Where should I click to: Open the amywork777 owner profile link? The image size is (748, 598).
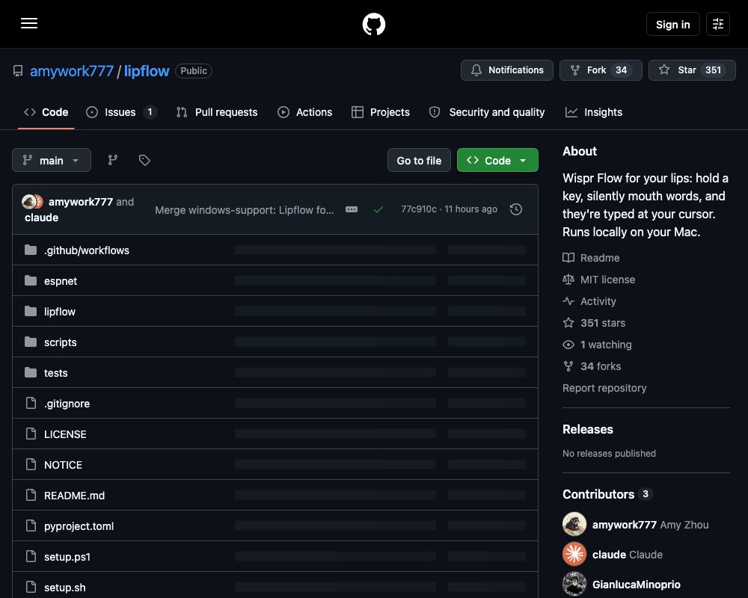72,70
